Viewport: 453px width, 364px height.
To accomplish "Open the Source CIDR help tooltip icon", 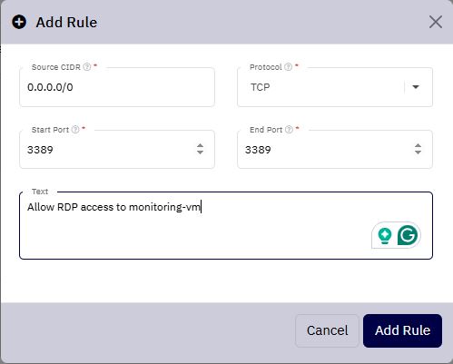I will [x=87, y=66].
